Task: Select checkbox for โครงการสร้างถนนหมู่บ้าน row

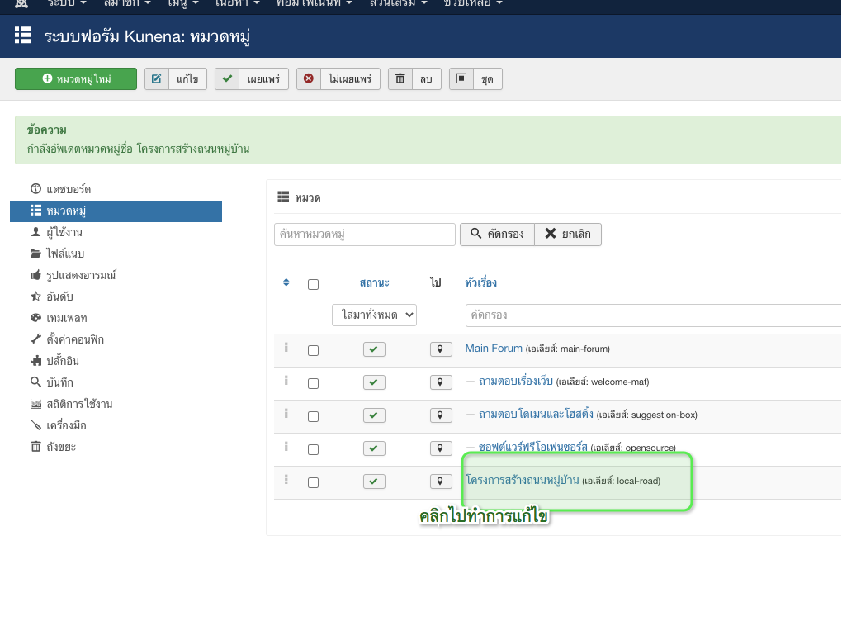Action: click(x=313, y=482)
